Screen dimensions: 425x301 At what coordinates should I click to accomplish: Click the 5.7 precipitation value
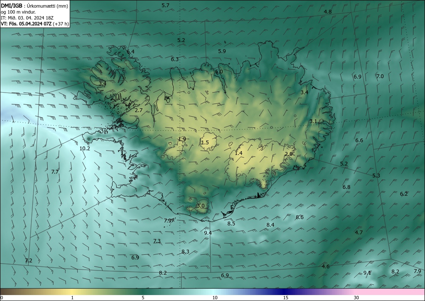[x=165, y=5]
